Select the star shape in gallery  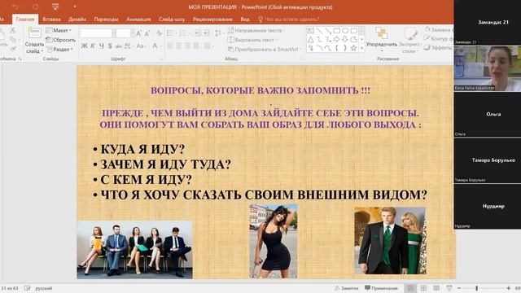[354, 48]
